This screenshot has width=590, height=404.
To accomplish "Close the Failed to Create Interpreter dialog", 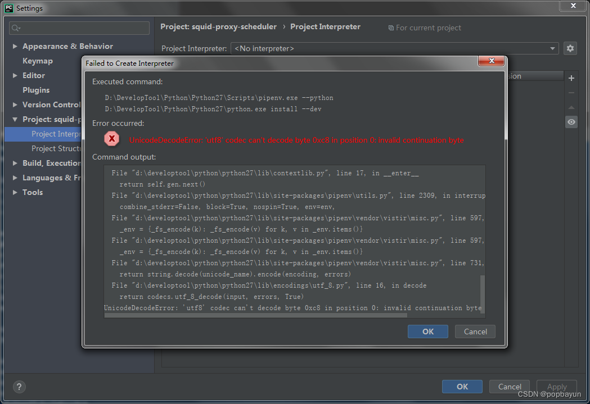I will click(491, 61).
